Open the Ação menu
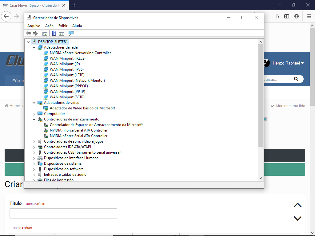 tap(49, 26)
